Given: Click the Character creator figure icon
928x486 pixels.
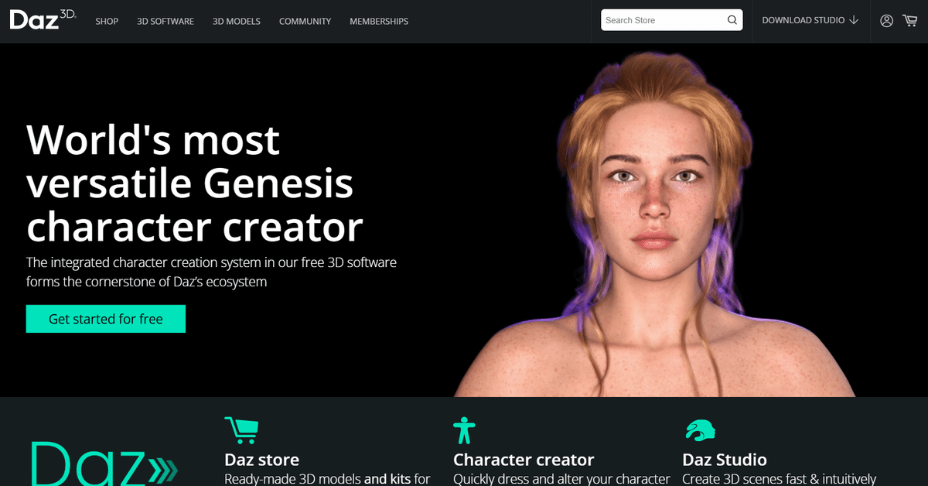Looking at the screenshot, I should click(464, 430).
